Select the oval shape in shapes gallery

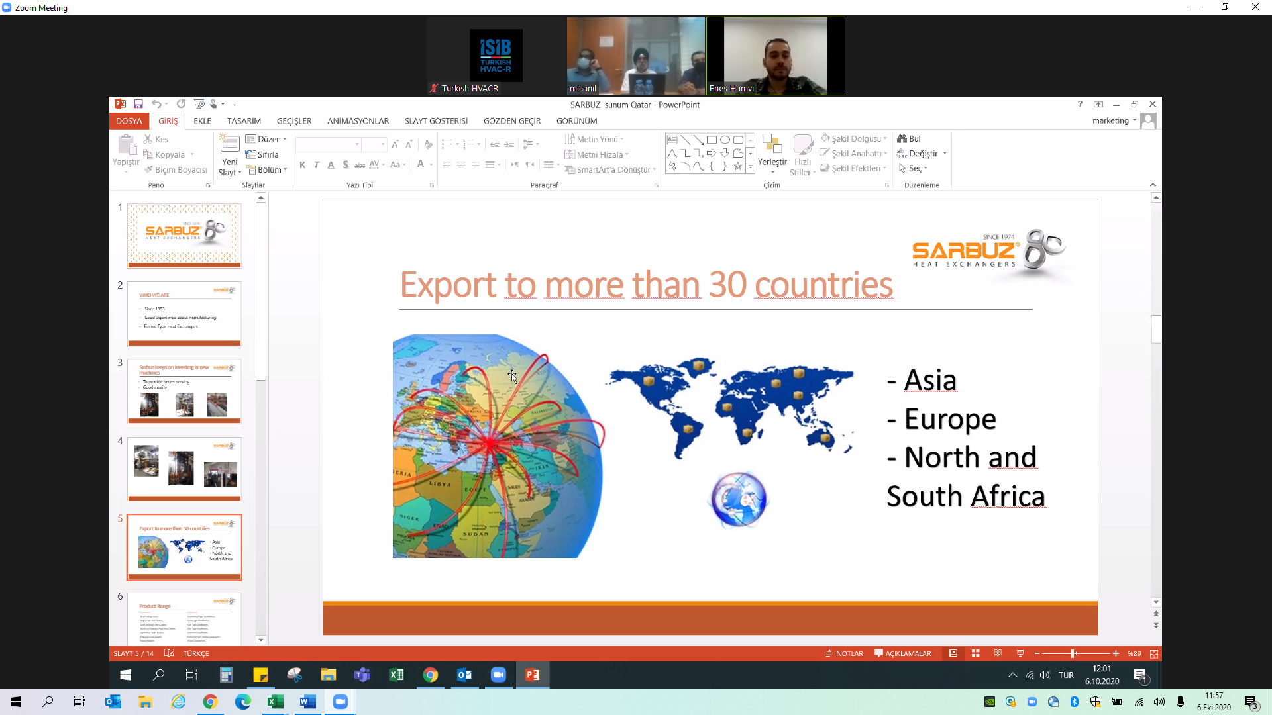click(725, 140)
